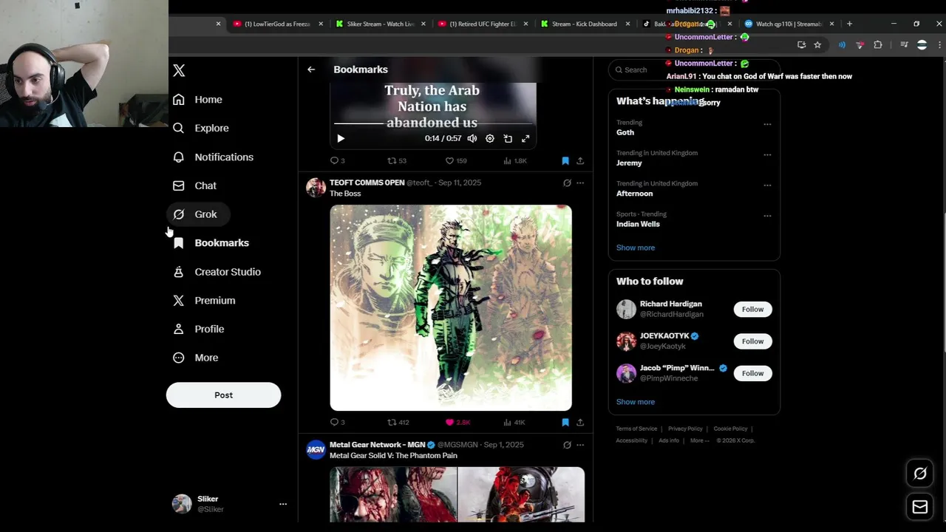Switch to Sliker Stream browser tab

pyautogui.click(x=381, y=24)
